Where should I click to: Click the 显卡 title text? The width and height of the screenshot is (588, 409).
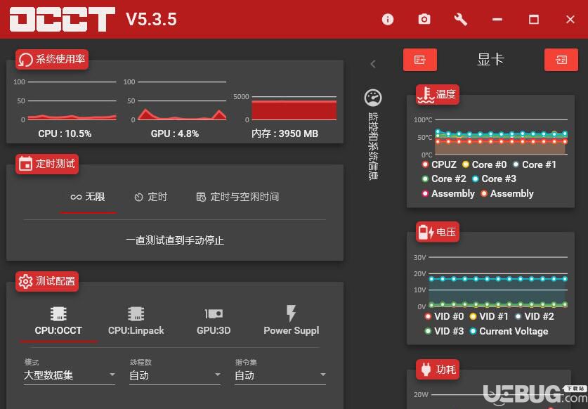tap(490, 60)
